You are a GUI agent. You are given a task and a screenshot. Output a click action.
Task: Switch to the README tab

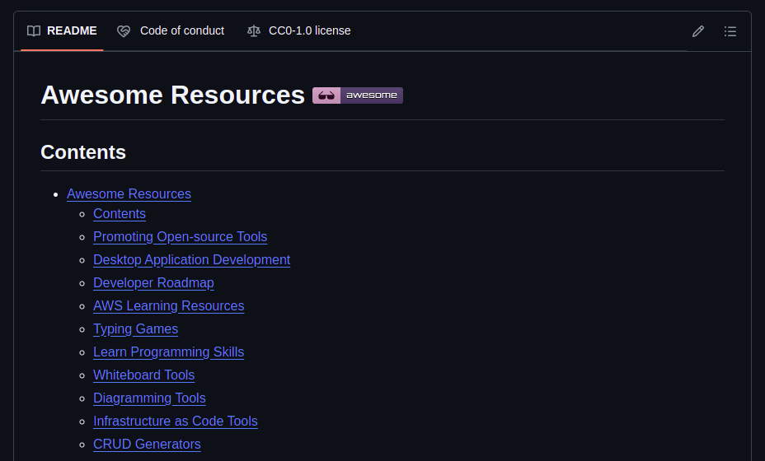[x=71, y=31]
